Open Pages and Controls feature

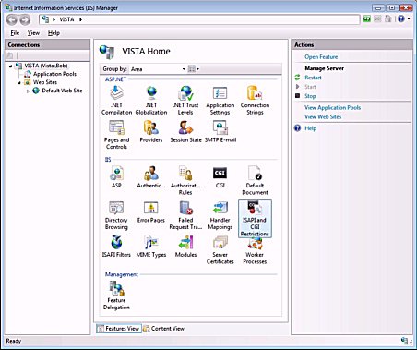pyautogui.click(x=116, y=135)
